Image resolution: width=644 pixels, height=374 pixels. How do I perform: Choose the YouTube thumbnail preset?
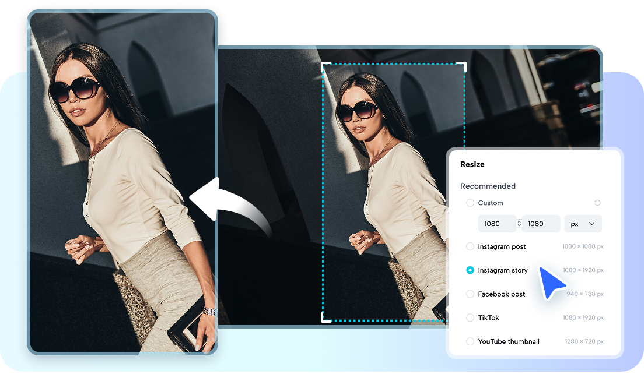click(x=470, y=341)
